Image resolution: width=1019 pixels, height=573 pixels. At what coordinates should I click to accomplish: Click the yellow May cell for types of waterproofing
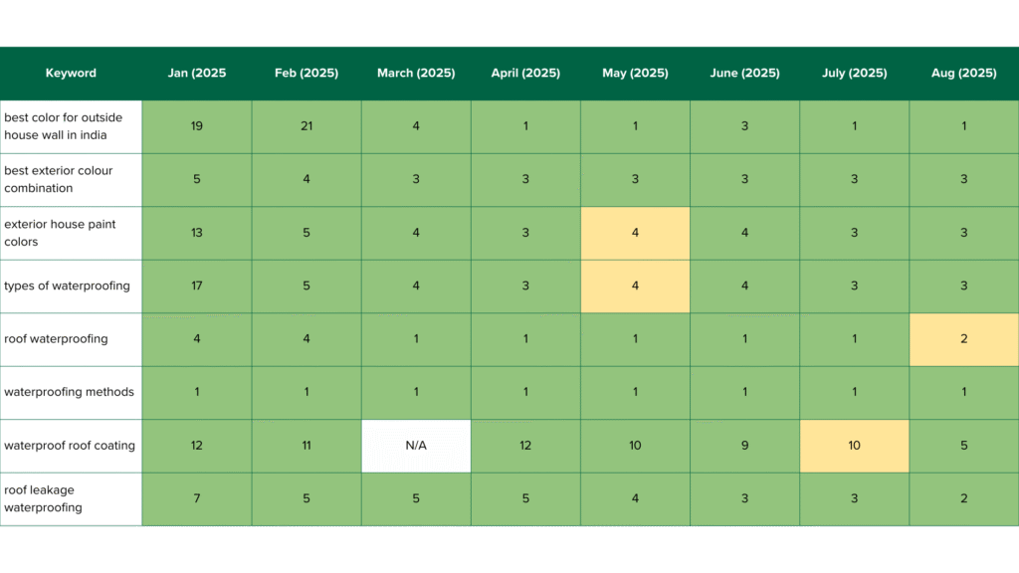(635, 286)
